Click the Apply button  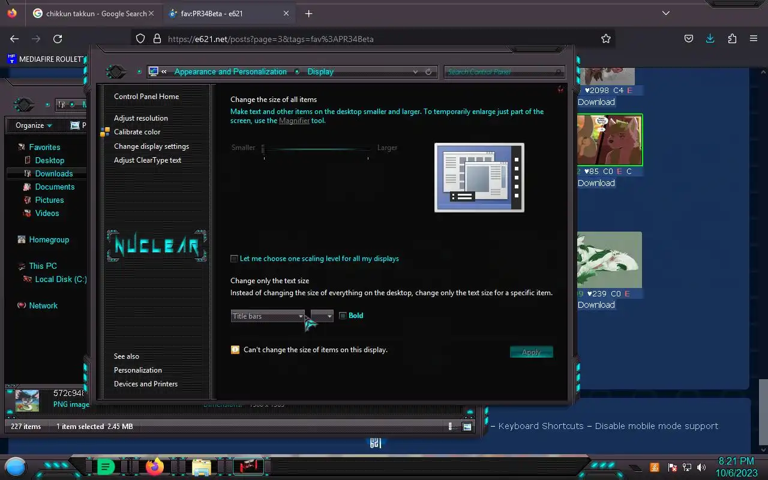(531, 352)
